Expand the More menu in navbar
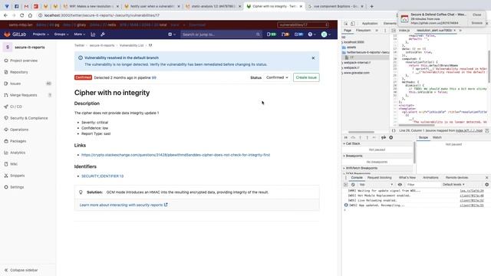This screenshot has width=491, height=276. [80, 34]
